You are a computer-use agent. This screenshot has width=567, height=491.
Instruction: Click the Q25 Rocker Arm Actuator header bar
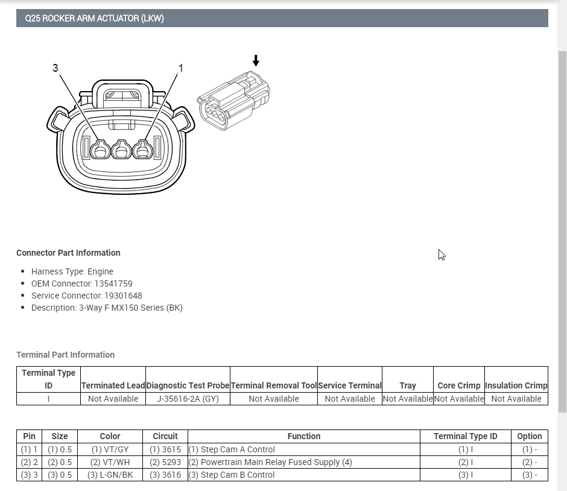(x=282, y=18)
